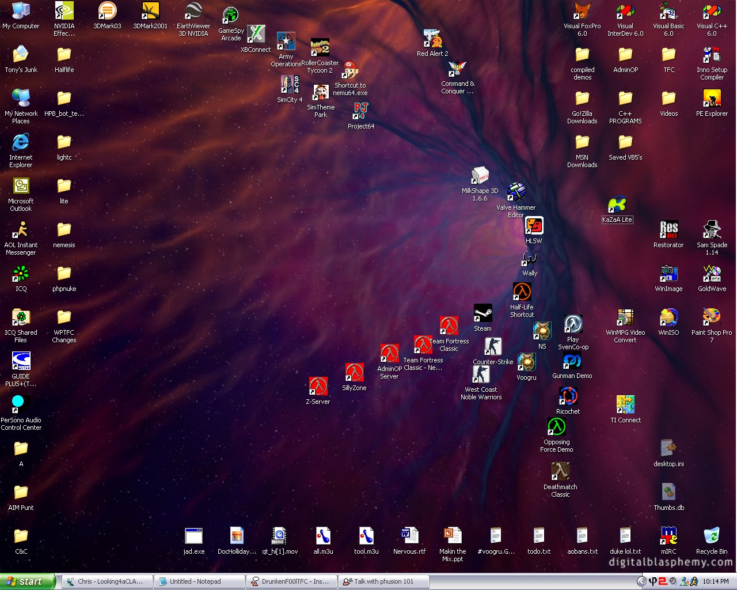This screenshot has width=737, height=590.
Task: Launch HLSW icon
Action: (534, 230)
